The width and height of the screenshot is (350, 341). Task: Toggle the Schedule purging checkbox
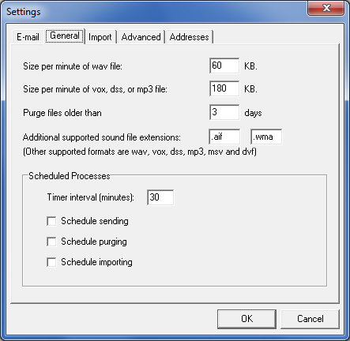click(51, 242)
